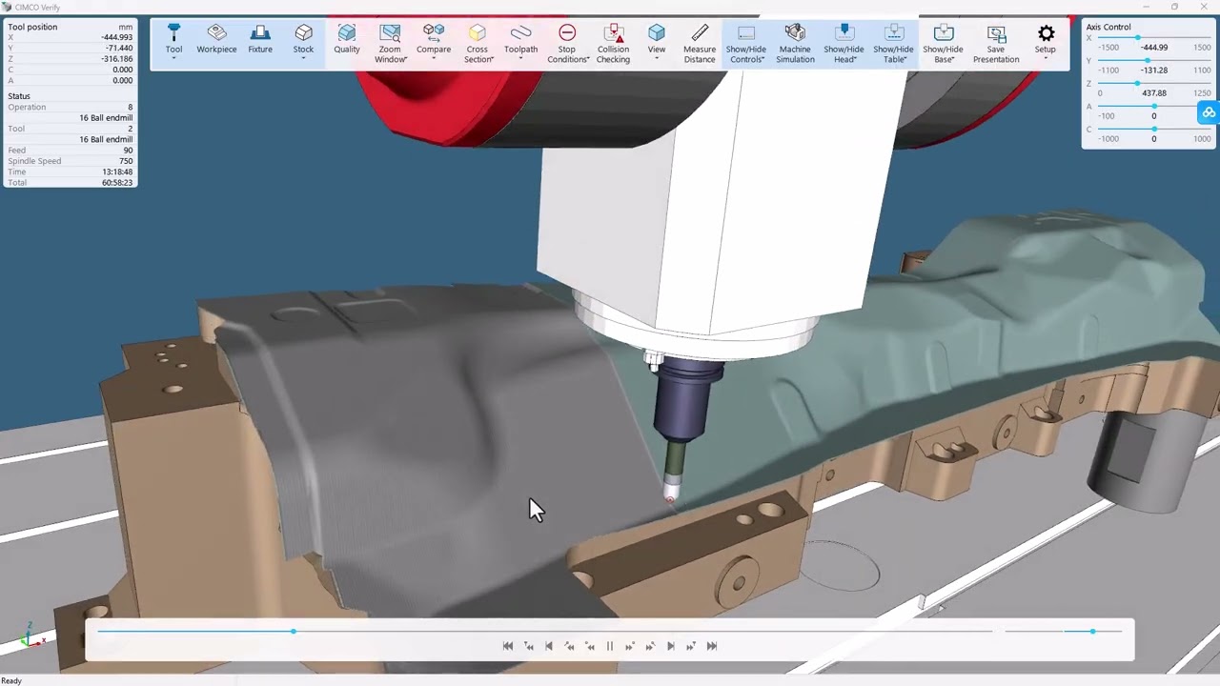This screenshot has width=1220, height=686.
Task: Activate the Measure Distance tool
Action: tap(700, 44)
